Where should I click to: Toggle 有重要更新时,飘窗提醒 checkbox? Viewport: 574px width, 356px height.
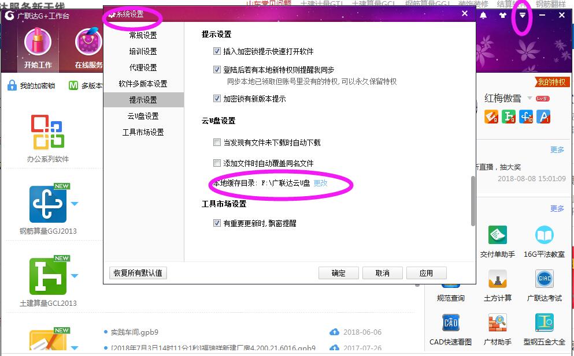pyautogui.click(x=217, y=223)
